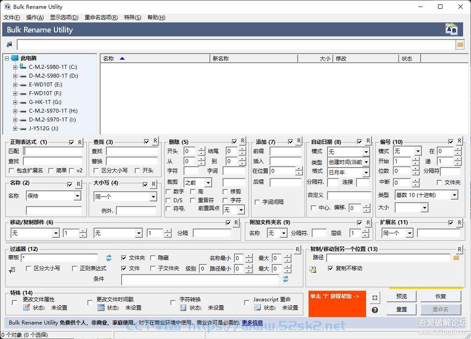
Task: Collapse the 此电脑 tree node
Action: 7,58
